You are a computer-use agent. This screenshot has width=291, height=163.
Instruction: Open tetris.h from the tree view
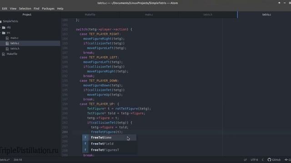coord(15,48)
